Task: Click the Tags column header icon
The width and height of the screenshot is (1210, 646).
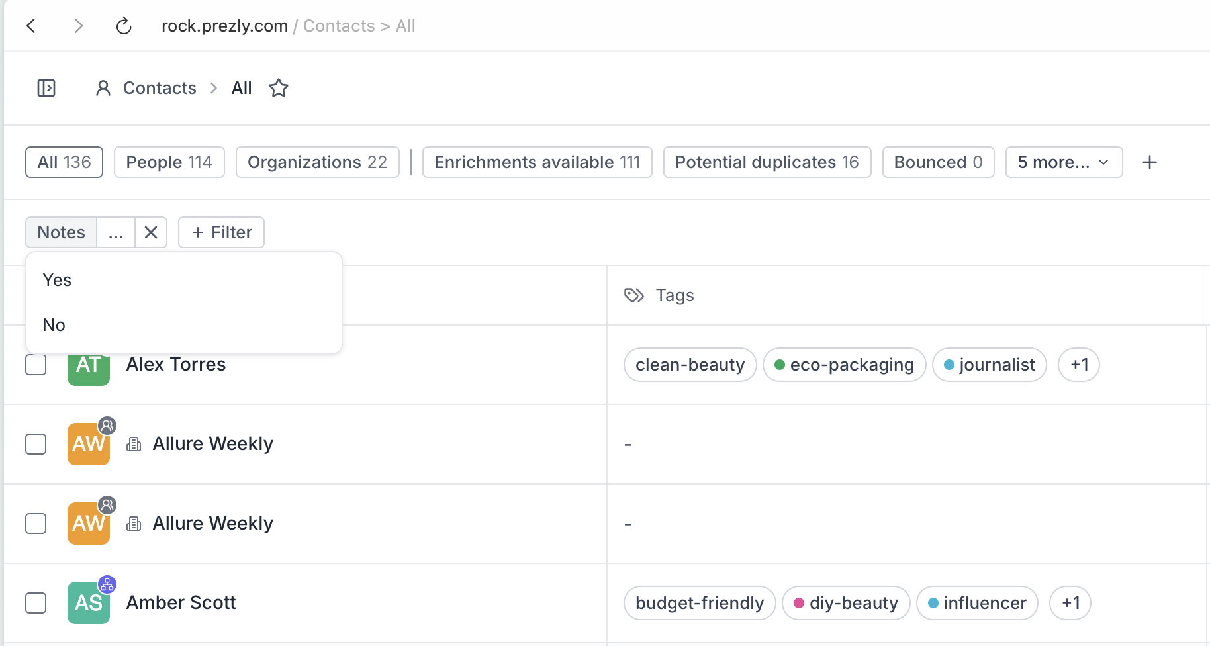Action: tap(634, 295)
